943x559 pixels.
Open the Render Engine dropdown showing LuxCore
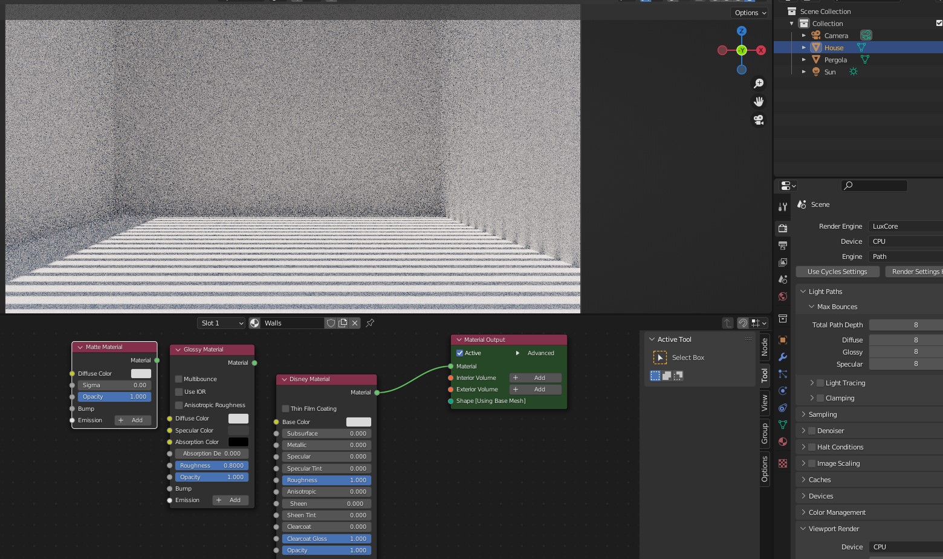[905, 226]
